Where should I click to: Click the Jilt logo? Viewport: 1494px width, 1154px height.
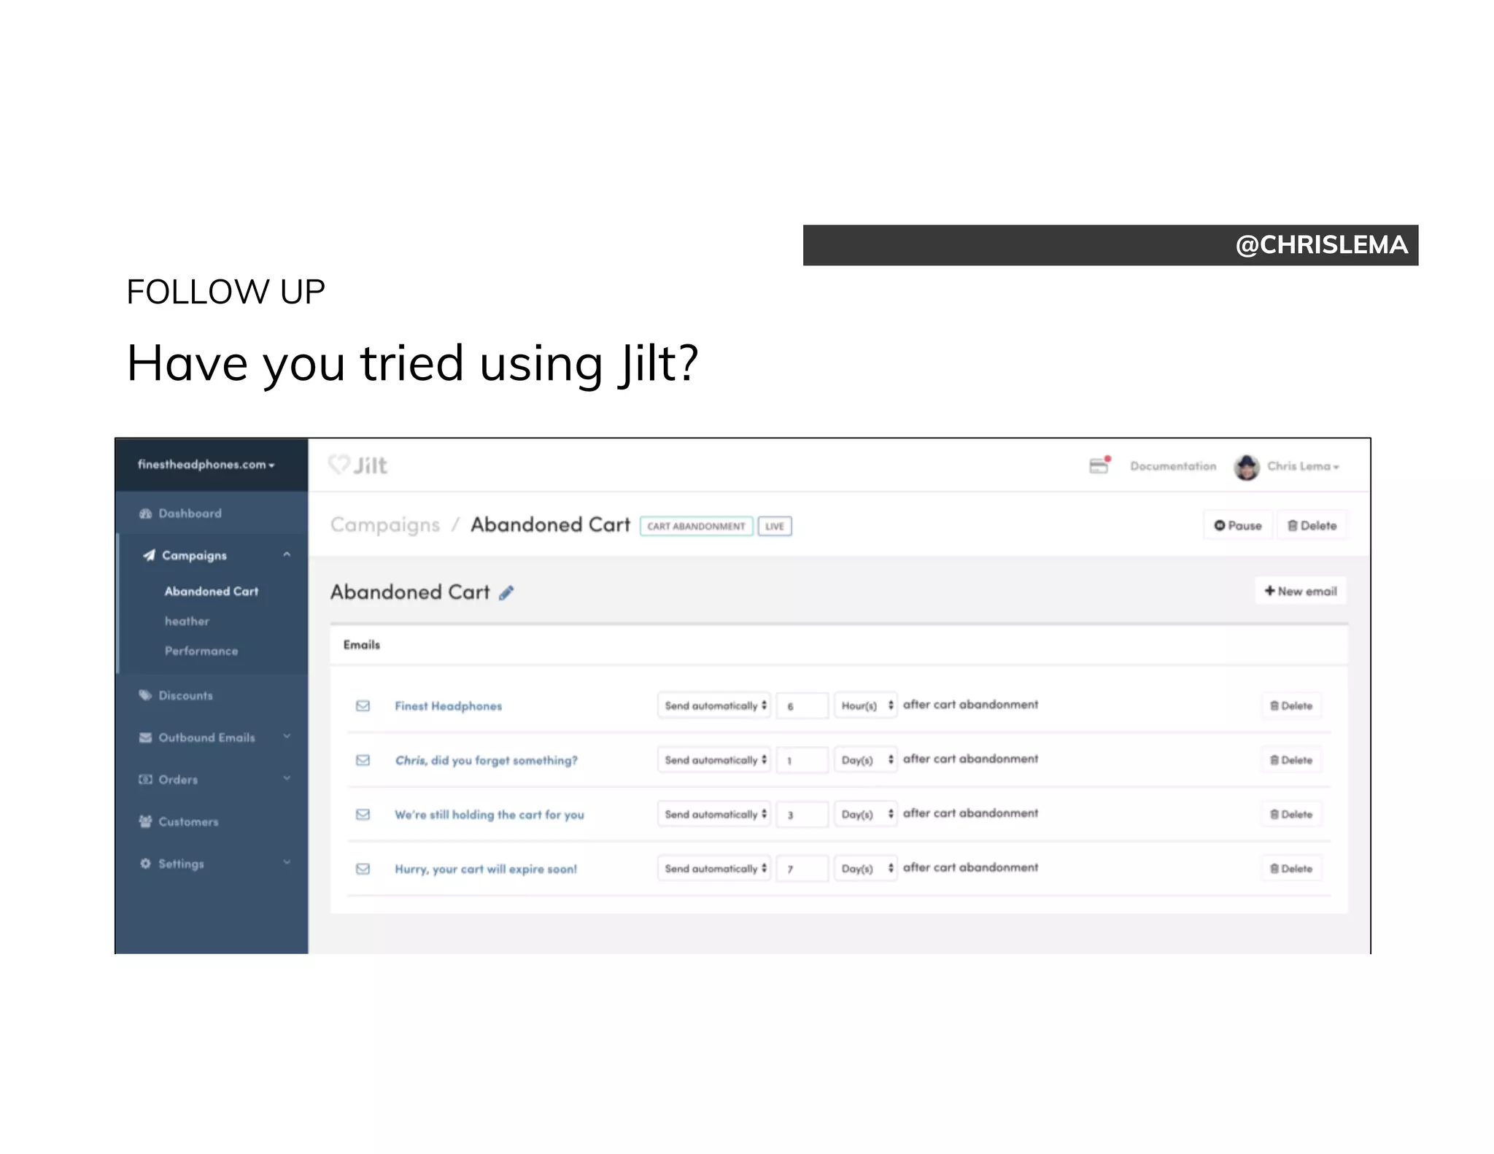(x=357, y=465)
